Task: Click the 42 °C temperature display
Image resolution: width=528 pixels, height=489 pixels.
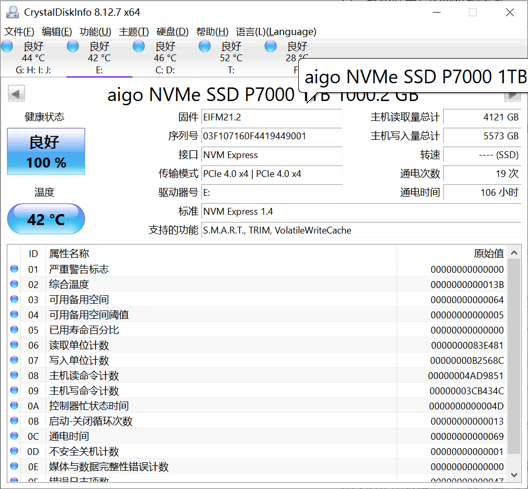Action: point(46,219)
